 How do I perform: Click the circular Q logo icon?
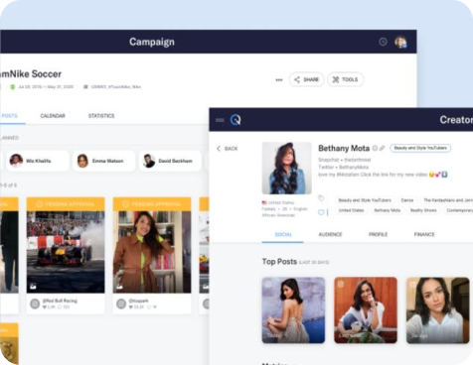pos(236,120)
